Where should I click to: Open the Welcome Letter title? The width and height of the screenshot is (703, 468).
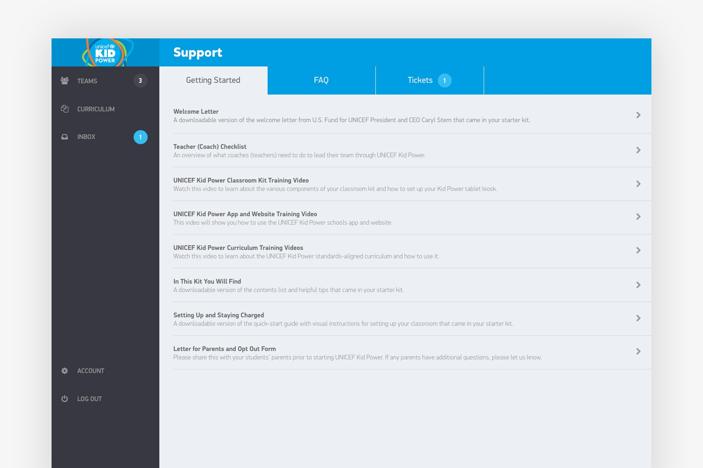pyautogui.click(x=196, y=111)
